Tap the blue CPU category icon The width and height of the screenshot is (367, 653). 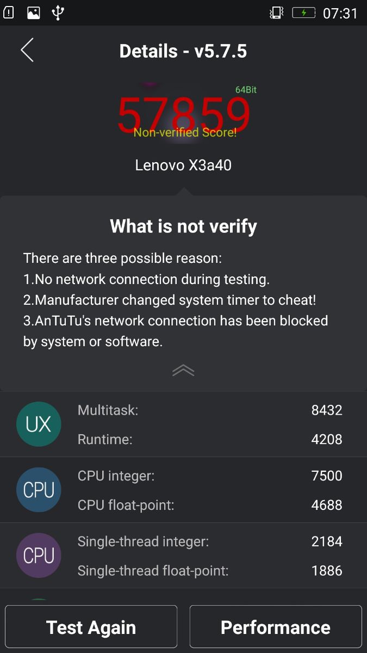[x=39, y=490]
